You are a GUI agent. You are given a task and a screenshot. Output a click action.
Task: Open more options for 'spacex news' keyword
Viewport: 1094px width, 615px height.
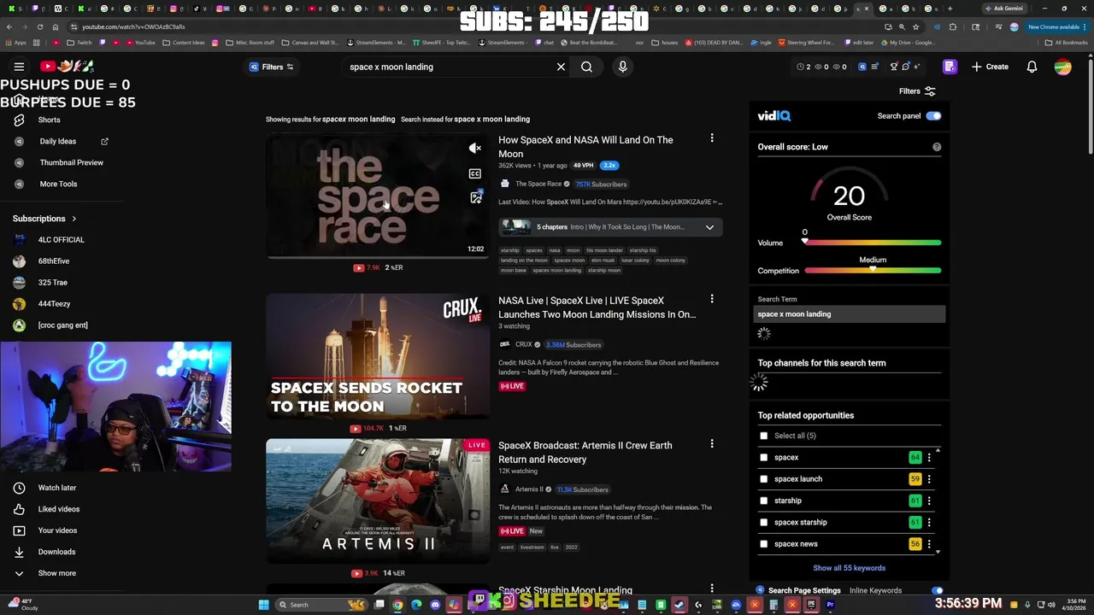(929, 544)
